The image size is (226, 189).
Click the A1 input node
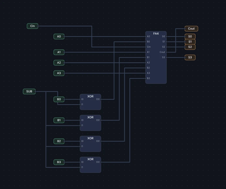59,52
